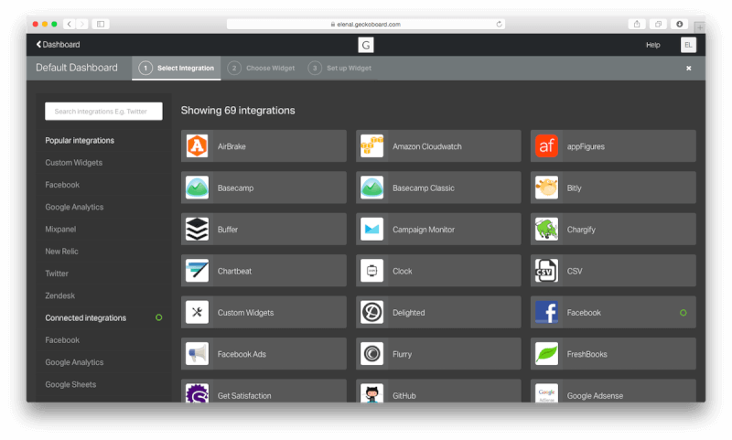The height and width of the screenshot is (440, 732).
Task: Close the add widget wizard
Action: coord(689,68)
